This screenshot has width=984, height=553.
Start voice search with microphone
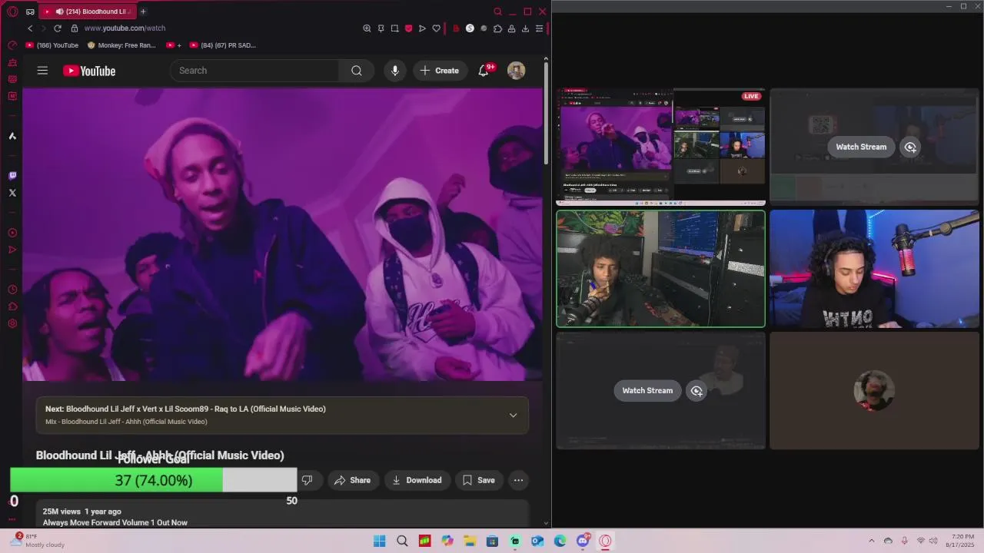[394, 71]
